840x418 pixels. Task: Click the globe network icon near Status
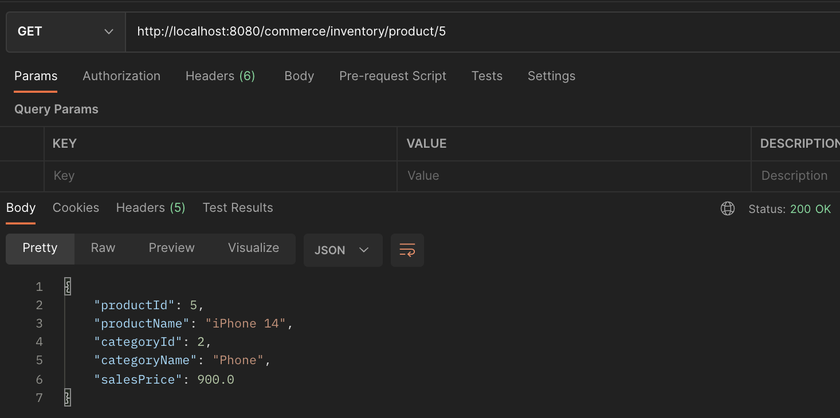click(727, 208)
